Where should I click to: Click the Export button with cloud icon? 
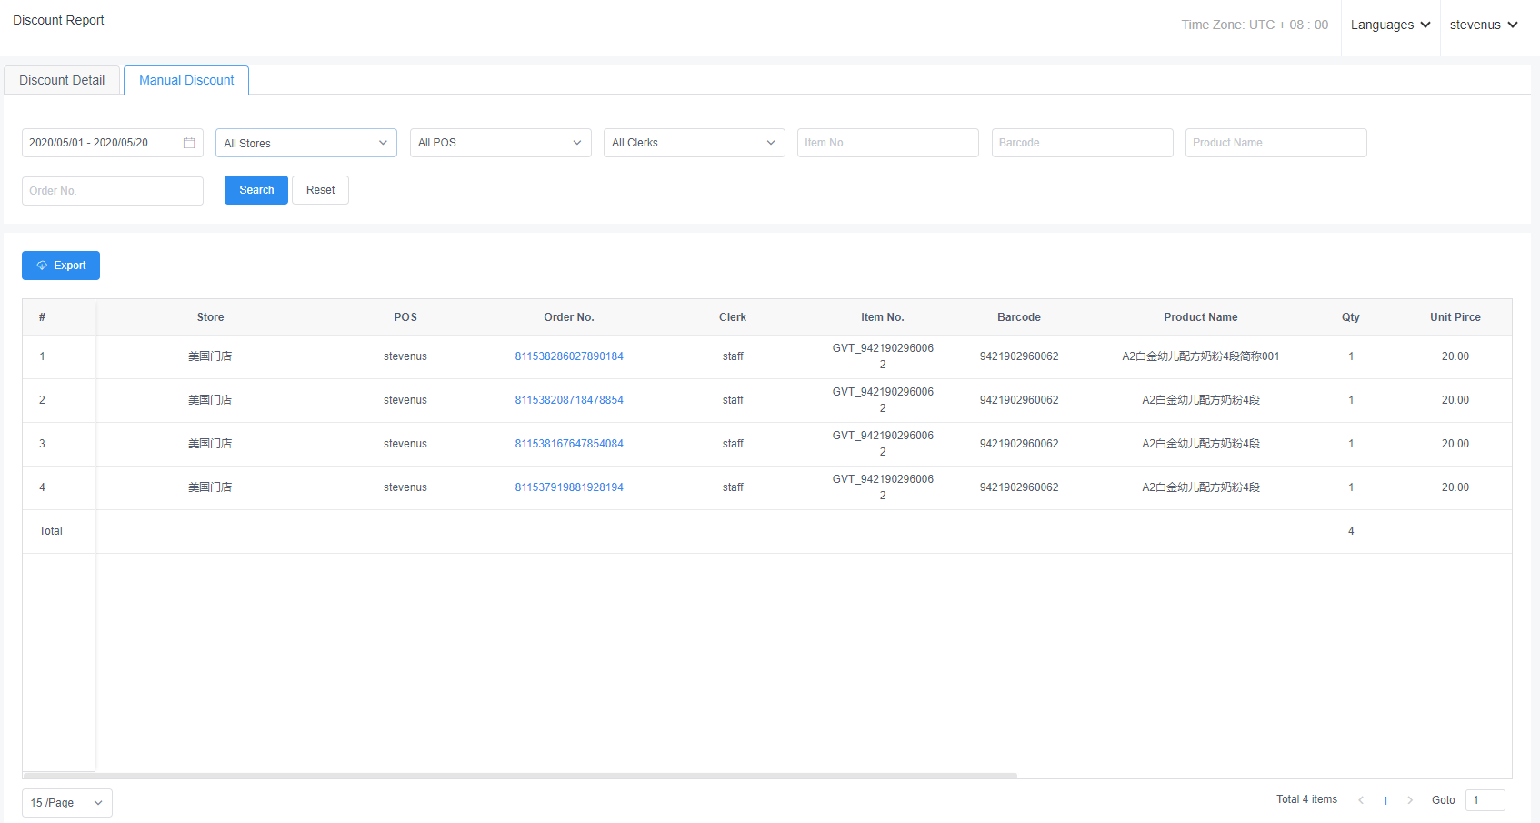click(61, 266)
